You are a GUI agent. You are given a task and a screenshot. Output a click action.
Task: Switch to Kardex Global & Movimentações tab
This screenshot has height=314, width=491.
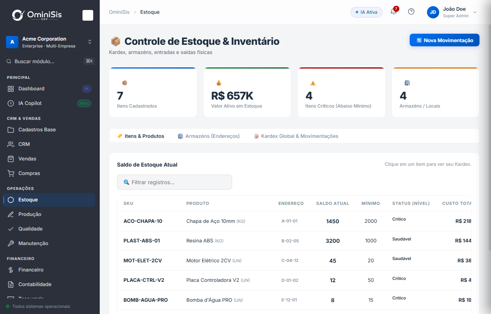296,136
